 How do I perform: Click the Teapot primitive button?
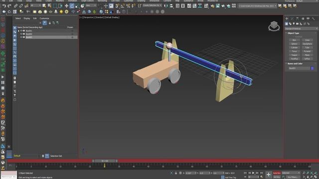294,55
